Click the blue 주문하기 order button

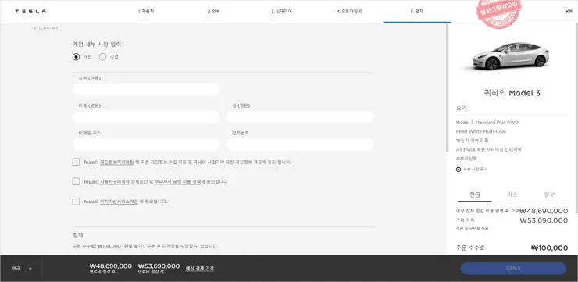click(512, 269)
